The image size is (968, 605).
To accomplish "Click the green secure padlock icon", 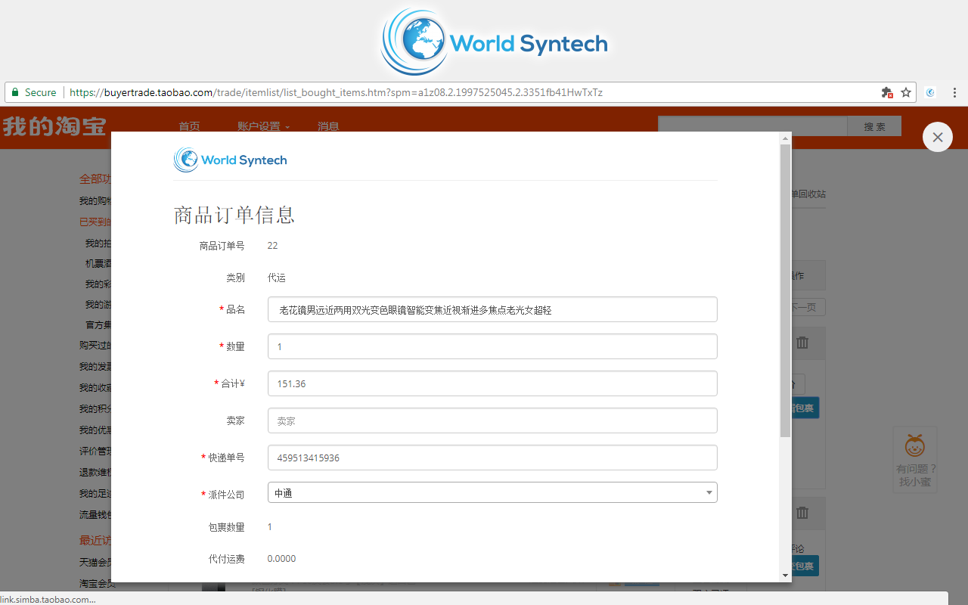I will tap(14, 92).
